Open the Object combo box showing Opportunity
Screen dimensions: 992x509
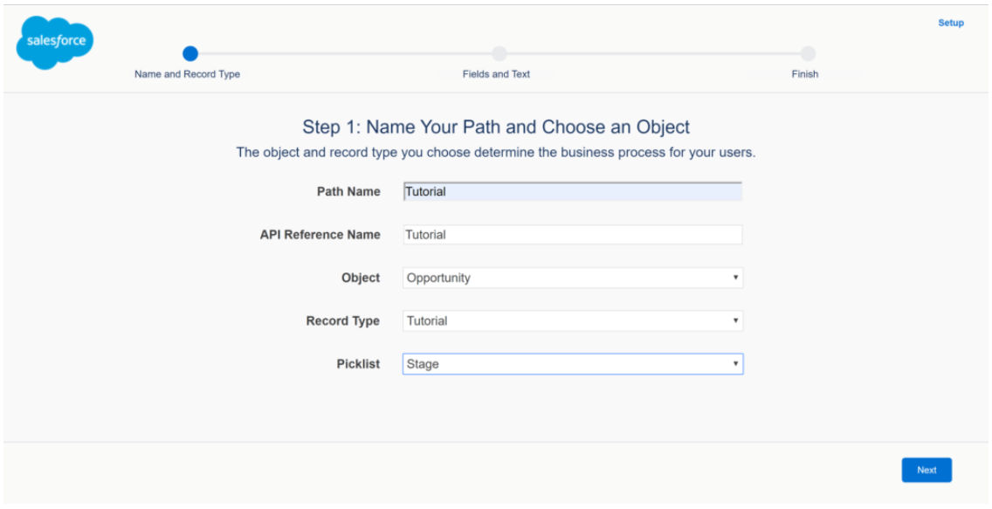[572, 278]
